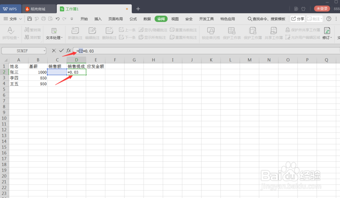Click the select-all corner of the grid

coord(4,60)
